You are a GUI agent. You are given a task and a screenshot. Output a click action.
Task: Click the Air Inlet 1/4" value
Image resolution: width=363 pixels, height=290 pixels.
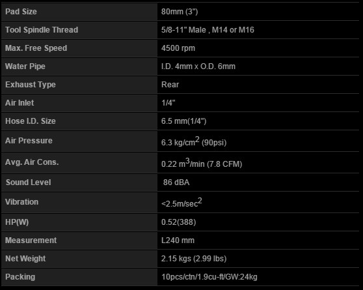(168, 103)
